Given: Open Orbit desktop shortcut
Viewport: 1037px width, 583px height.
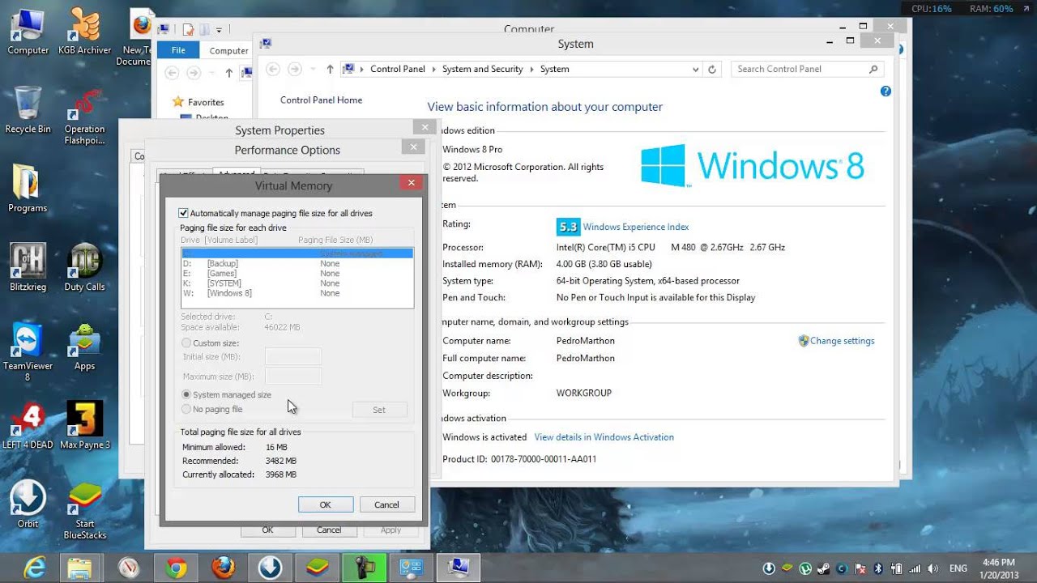Looking at the screenshot, I should tap(28, 504).
